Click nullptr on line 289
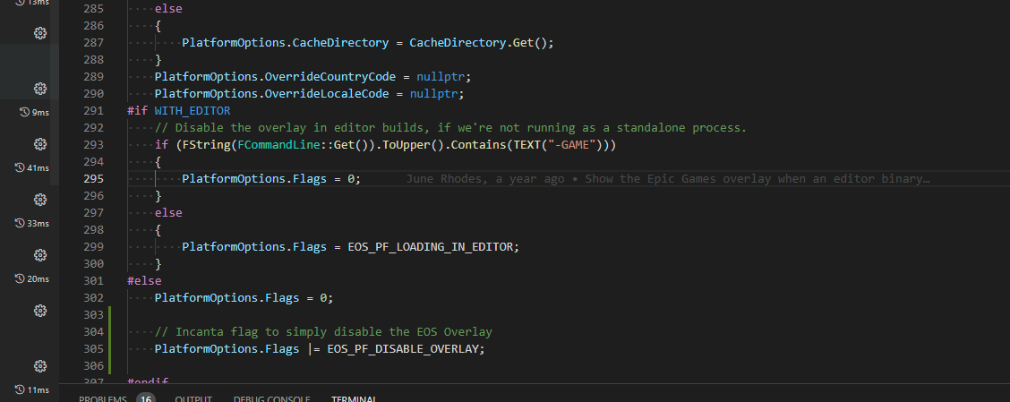Image resolution: width=1010 pixels, height=402 pixels. [441, 77]
